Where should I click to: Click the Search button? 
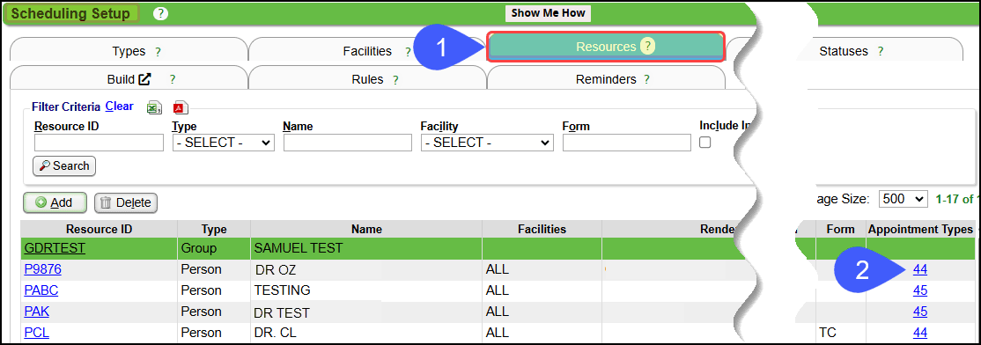pyautogui.click(x=63, y=166)
